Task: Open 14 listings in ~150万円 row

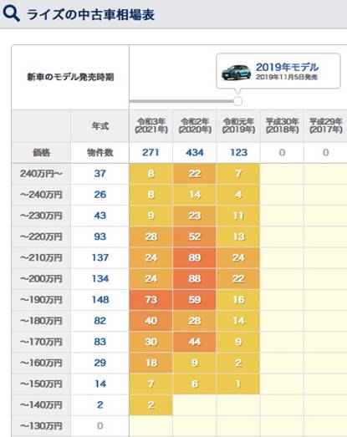Action: click(x=100, y=384)
